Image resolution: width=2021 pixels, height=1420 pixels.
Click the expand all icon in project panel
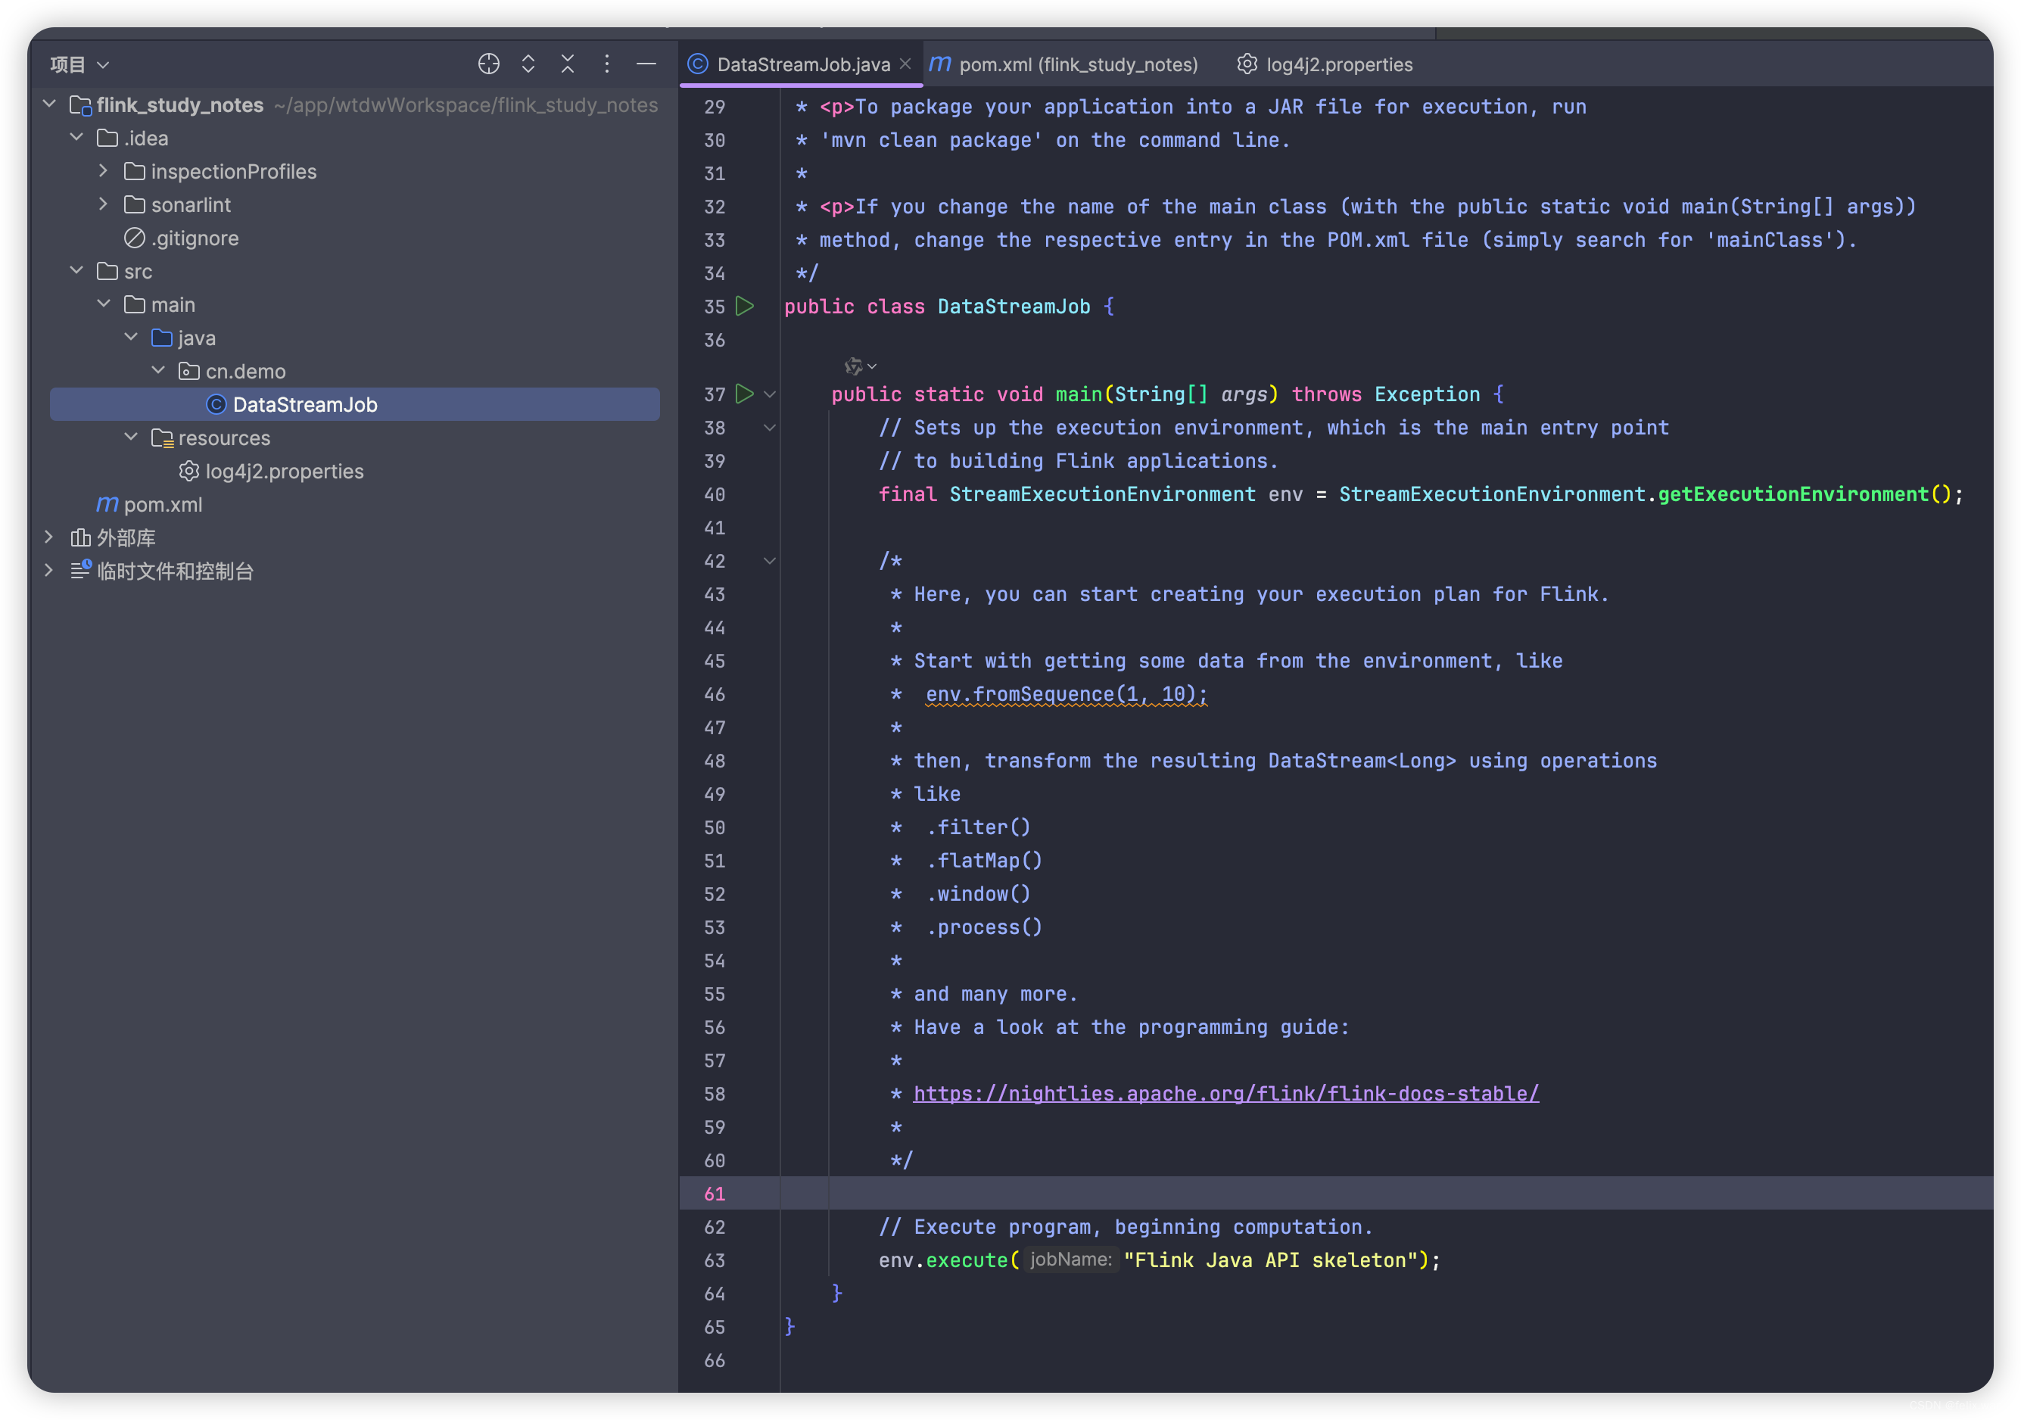tap(528, 64)
